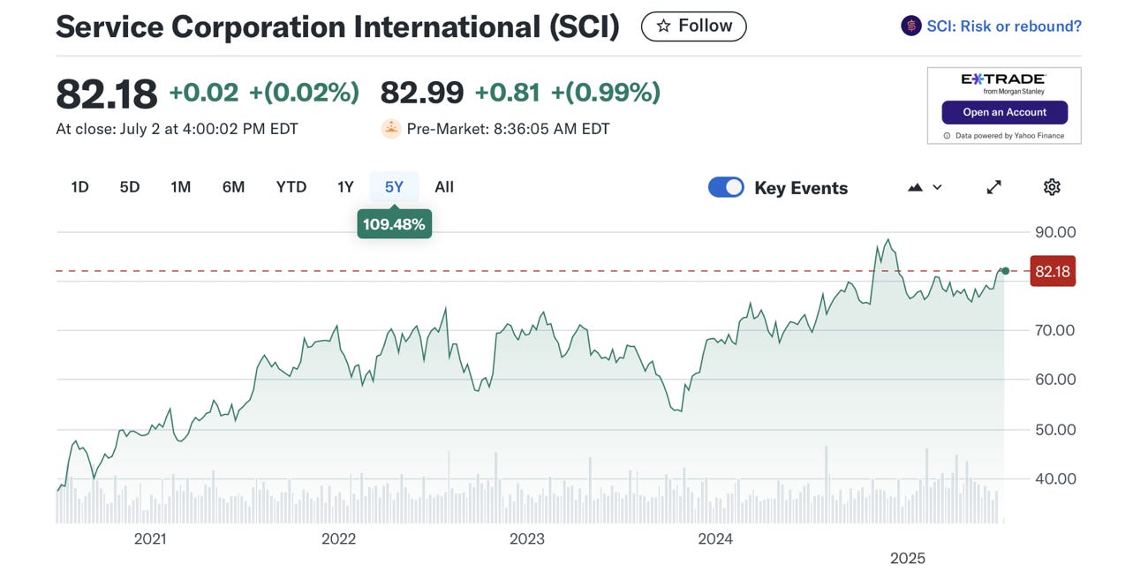
Task: Expand chart to full screen
Action: pos(993,187)
